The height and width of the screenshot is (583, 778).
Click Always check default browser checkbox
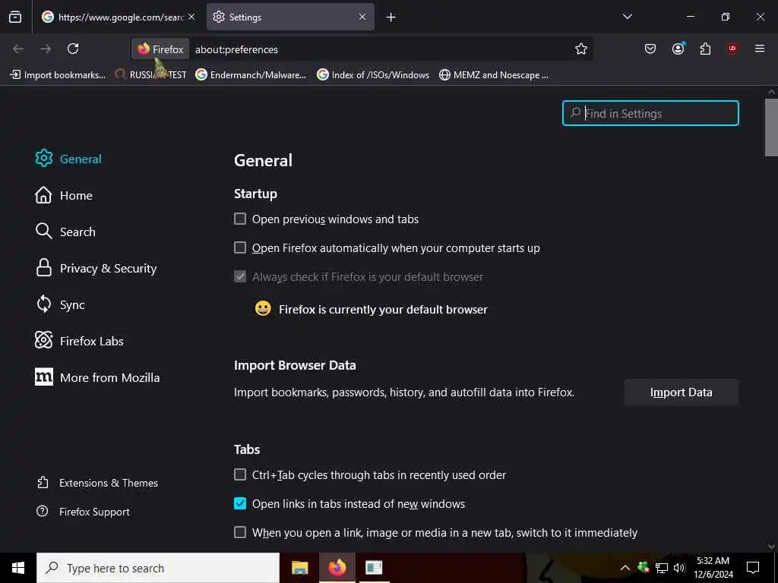coord(240,276)
